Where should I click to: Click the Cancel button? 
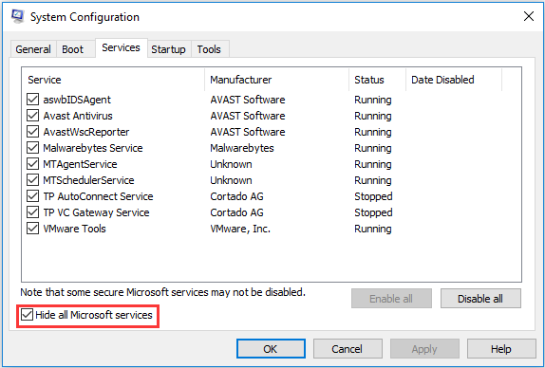348,349
